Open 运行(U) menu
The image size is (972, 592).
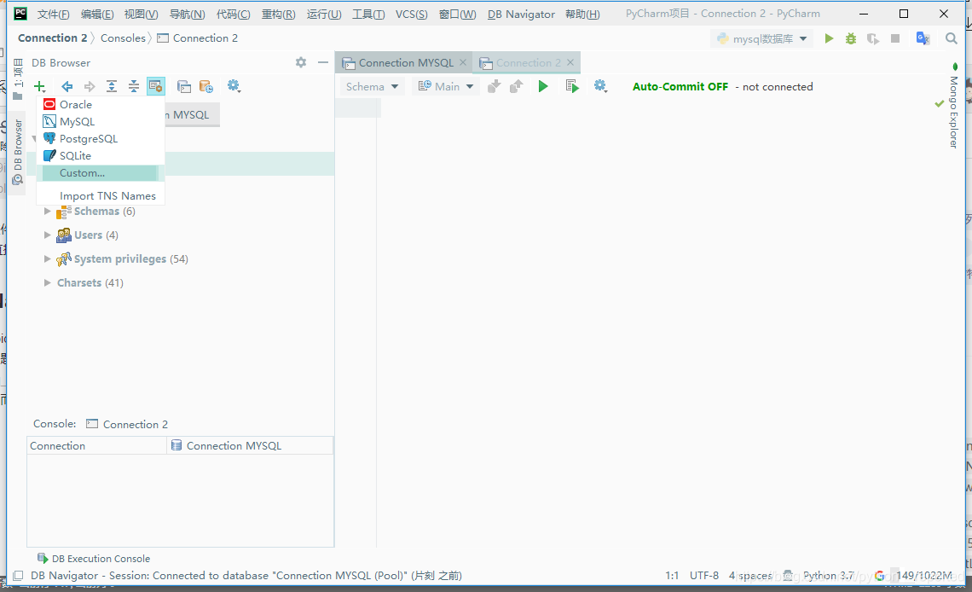point(324,14)
